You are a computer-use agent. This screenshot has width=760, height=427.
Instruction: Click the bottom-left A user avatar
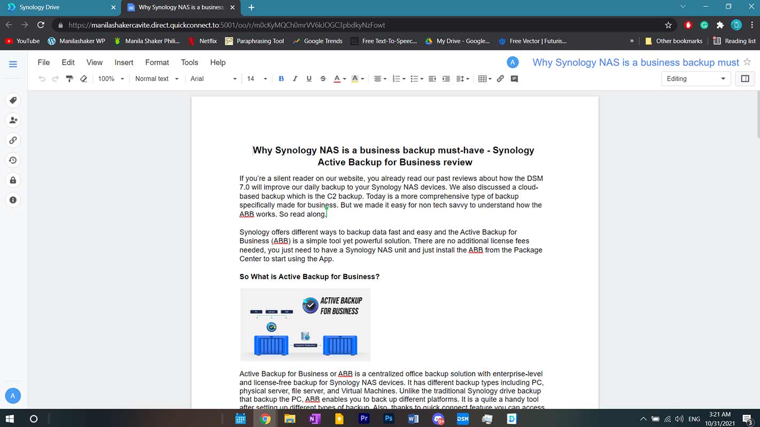(x=13, y=396)
